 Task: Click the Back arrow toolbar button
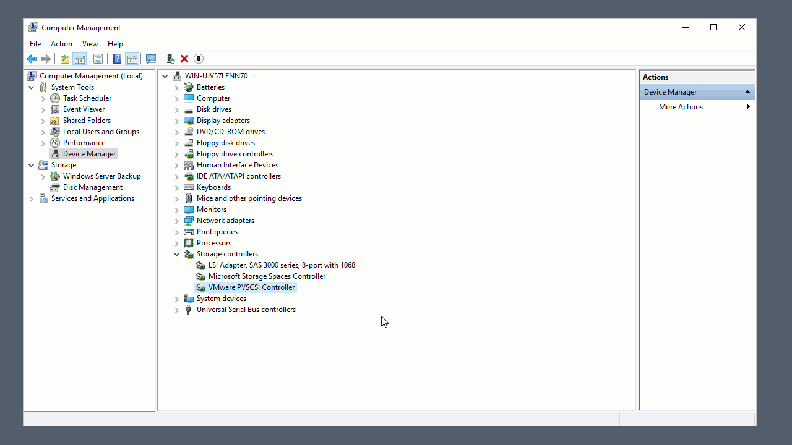tap(32, 59)
